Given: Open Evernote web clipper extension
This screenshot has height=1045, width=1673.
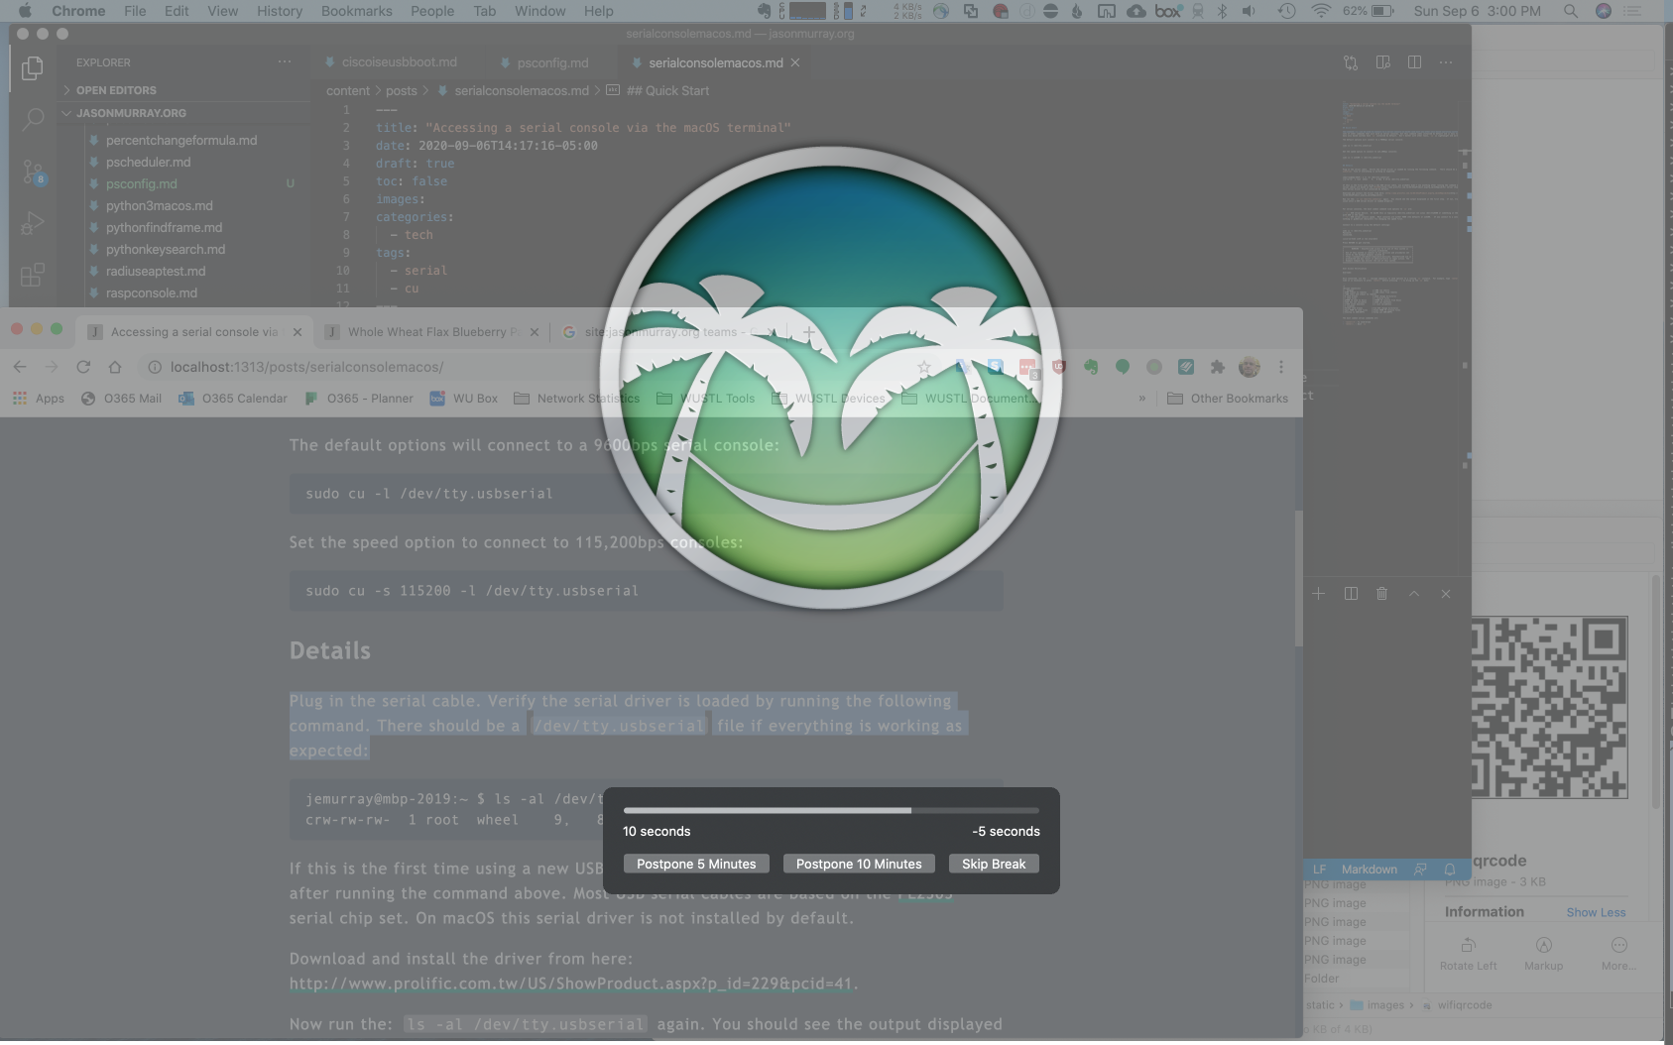Looking at the screenshot, I should point(1091,367).
